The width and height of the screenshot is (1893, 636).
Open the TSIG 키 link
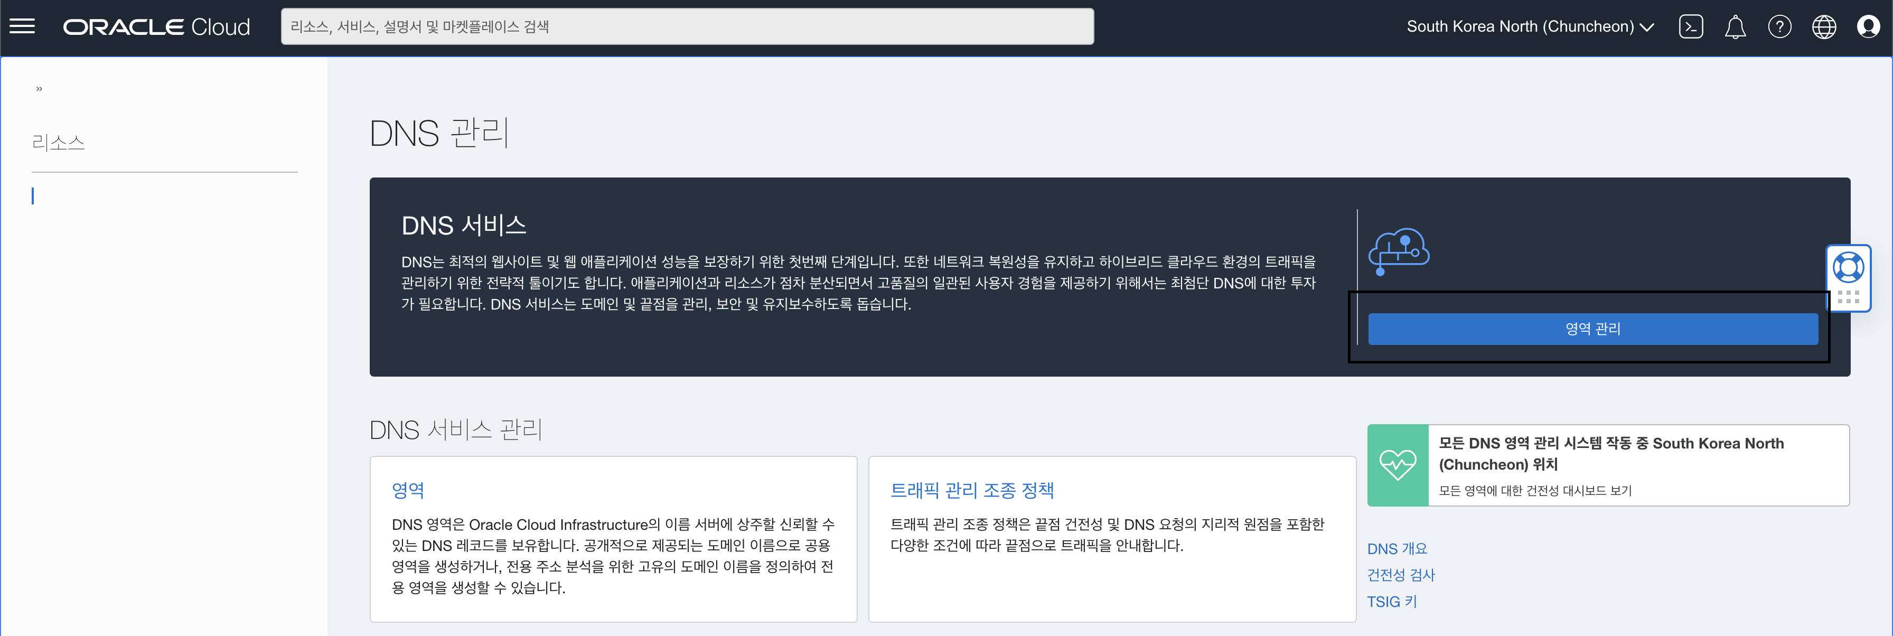click(x=1392, y=602)
